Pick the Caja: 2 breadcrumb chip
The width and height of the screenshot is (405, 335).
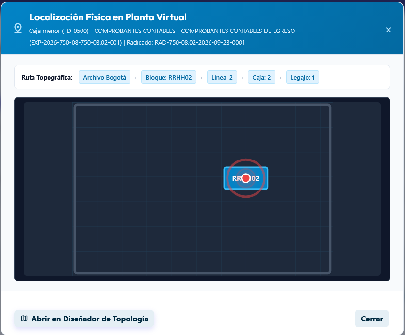(x=261, y=77)
